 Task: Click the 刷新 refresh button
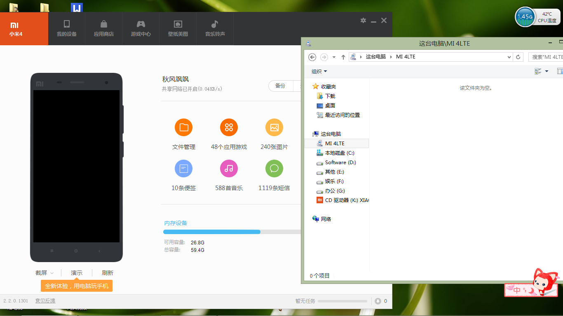(108, 273)
